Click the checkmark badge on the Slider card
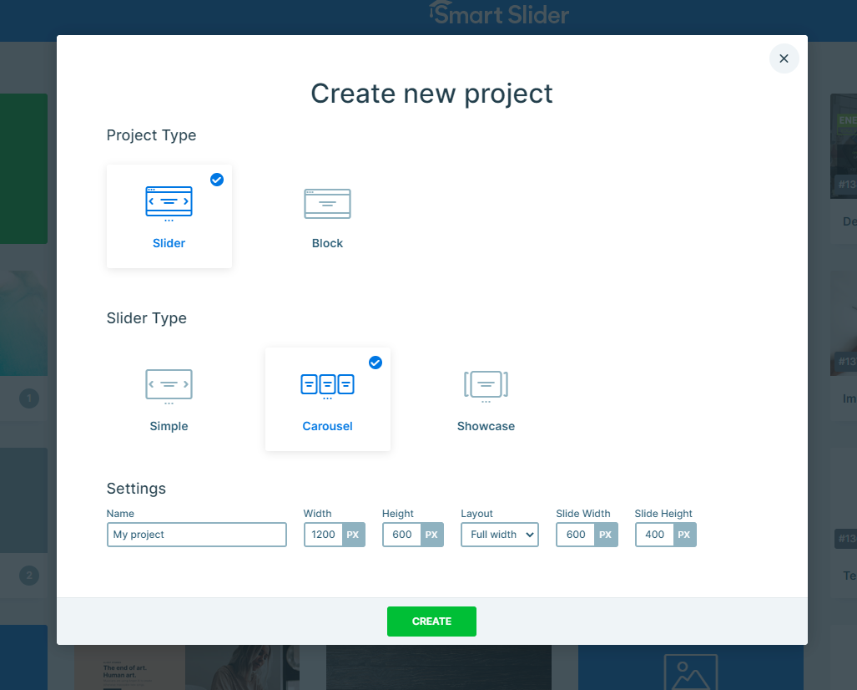The height and width of the screenshot is (690, 857). point(216,180)
